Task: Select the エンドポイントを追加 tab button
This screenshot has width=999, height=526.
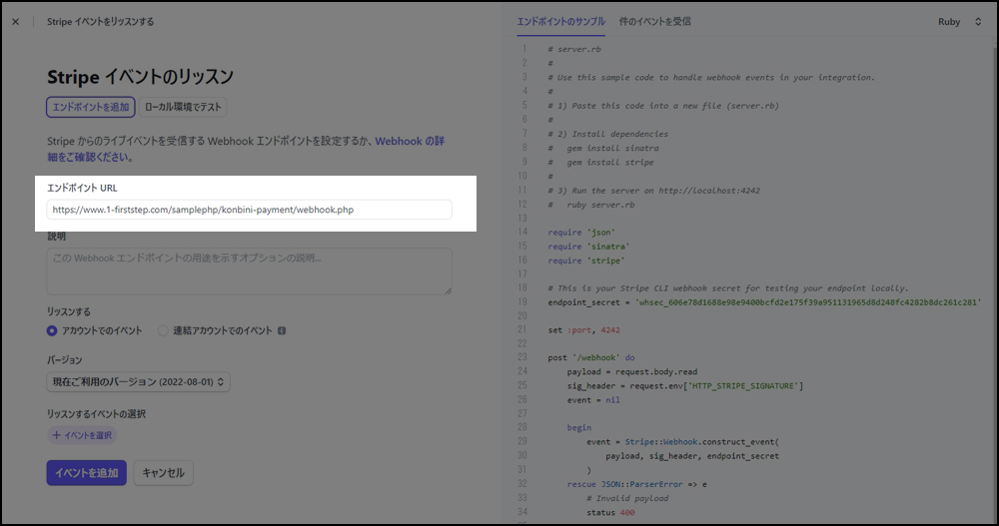Action: click(91, 107)
